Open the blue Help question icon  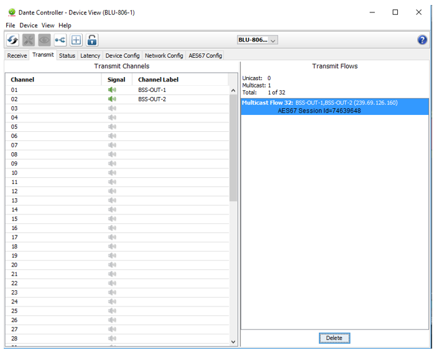422,40
